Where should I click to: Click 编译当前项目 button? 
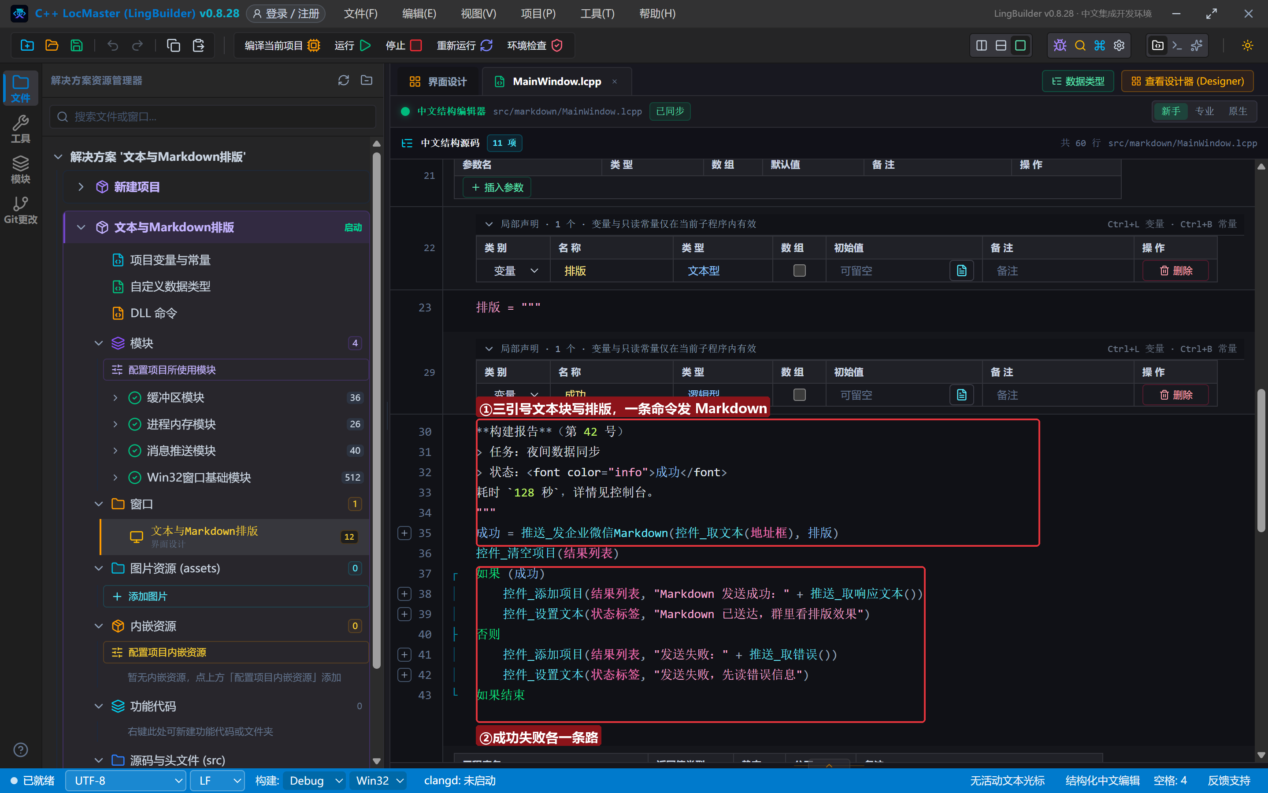click(x=282, y=46)
